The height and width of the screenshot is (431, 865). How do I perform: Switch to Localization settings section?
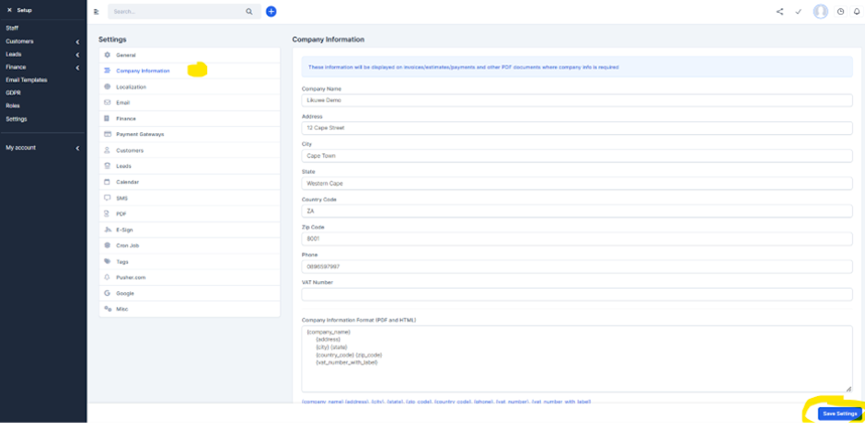click(x=131, y=86)
